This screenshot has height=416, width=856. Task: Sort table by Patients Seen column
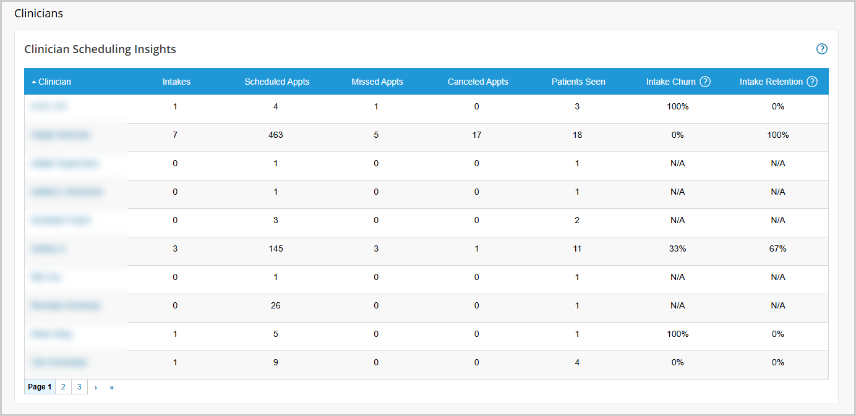578,82
